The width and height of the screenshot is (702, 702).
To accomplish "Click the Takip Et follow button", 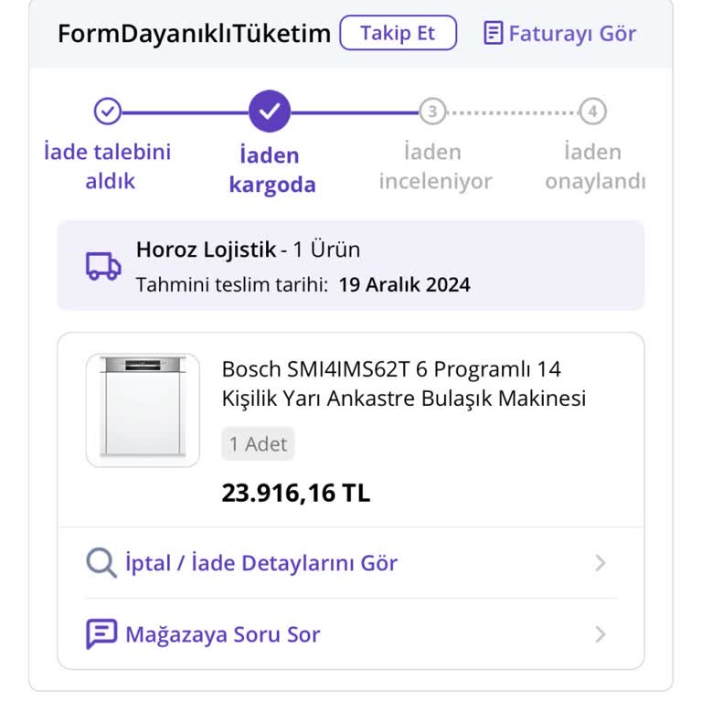I will coord(398,33).
